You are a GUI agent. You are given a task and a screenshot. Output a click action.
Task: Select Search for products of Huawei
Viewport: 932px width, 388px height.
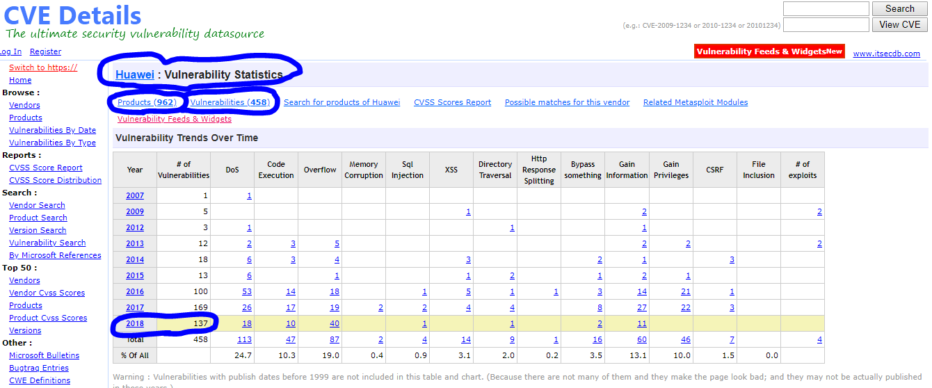click(342, 102)
